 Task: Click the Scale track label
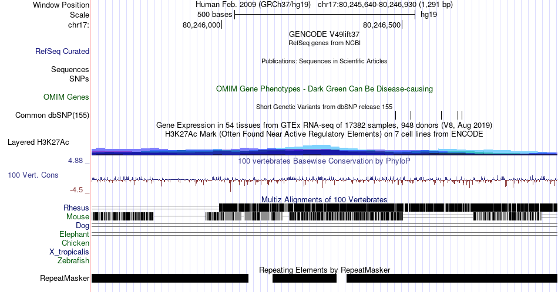79,15
